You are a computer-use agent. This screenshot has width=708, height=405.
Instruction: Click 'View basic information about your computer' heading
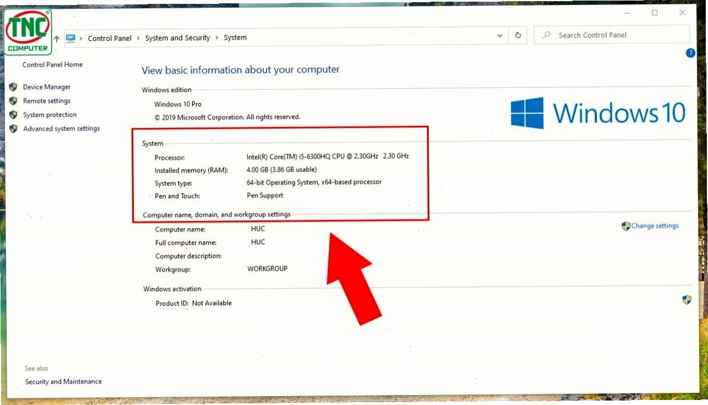[240, 70]
